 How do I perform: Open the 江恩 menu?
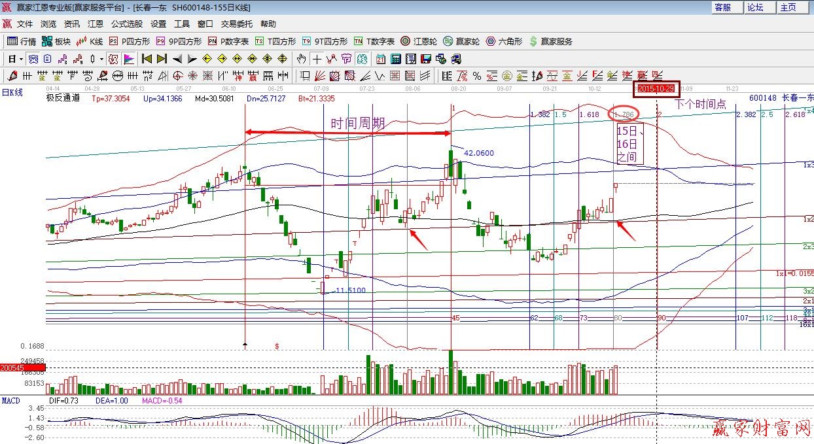pos(96,24)
